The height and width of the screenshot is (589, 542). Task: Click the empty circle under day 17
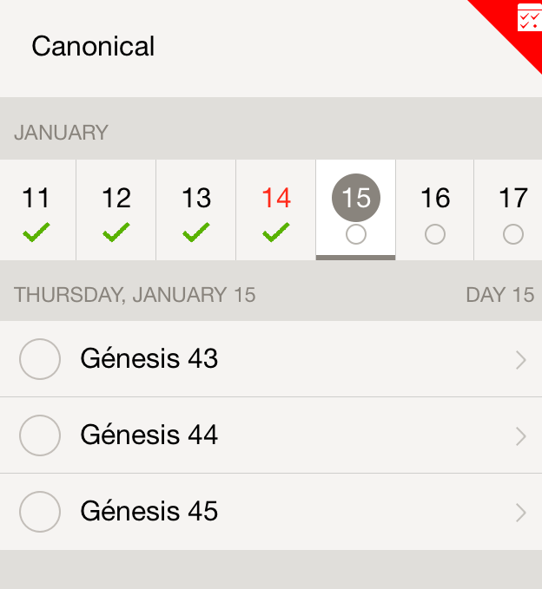coord(513,234)
